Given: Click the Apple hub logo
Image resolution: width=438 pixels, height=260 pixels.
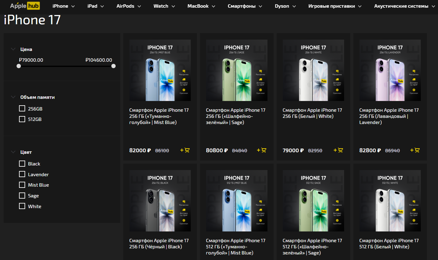Looking at the screenshot, I should coord(25,6).
